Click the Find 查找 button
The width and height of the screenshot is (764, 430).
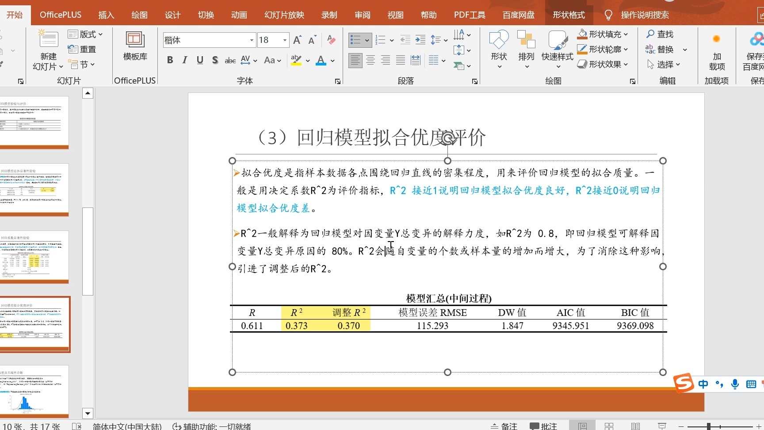coord(660,34)
